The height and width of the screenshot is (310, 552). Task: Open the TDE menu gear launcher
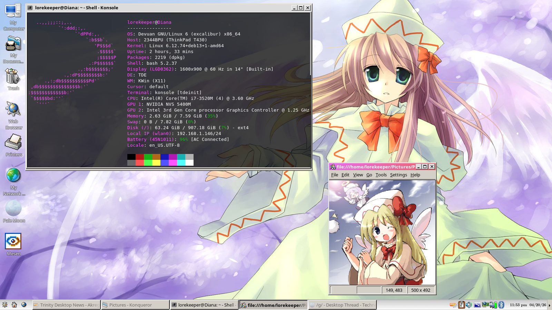pyautogui.click(x=5, y=305)
